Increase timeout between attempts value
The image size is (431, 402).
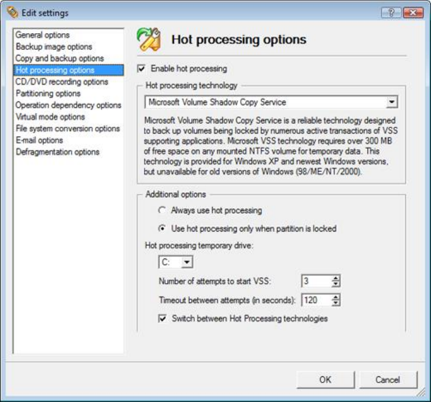(336, 297)
